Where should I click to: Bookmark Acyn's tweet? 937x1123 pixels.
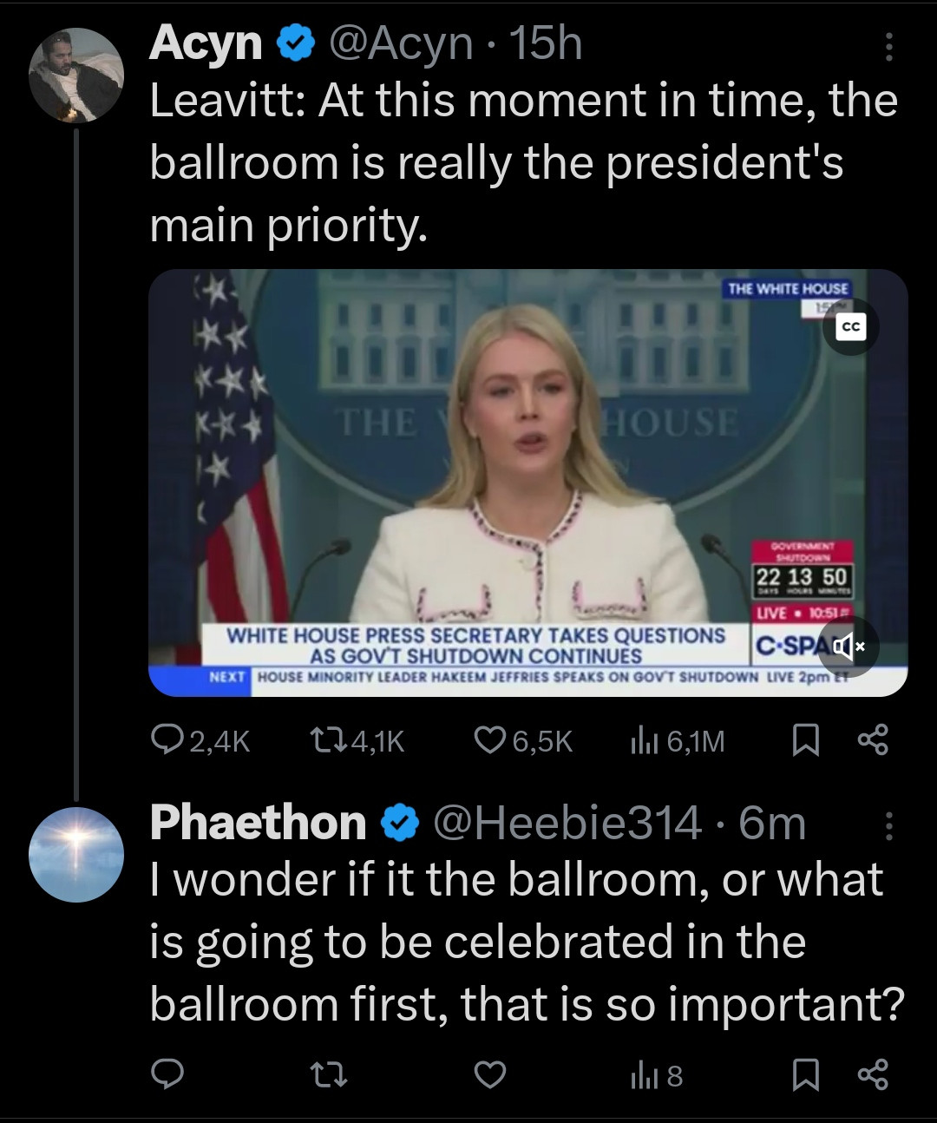point(806,740)
